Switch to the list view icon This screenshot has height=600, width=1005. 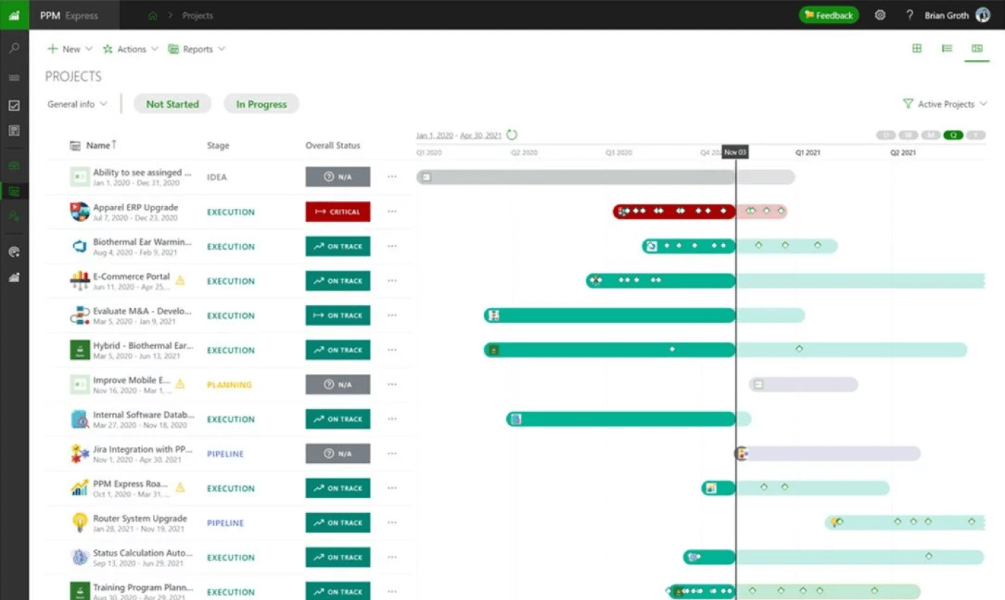[947, 49]
